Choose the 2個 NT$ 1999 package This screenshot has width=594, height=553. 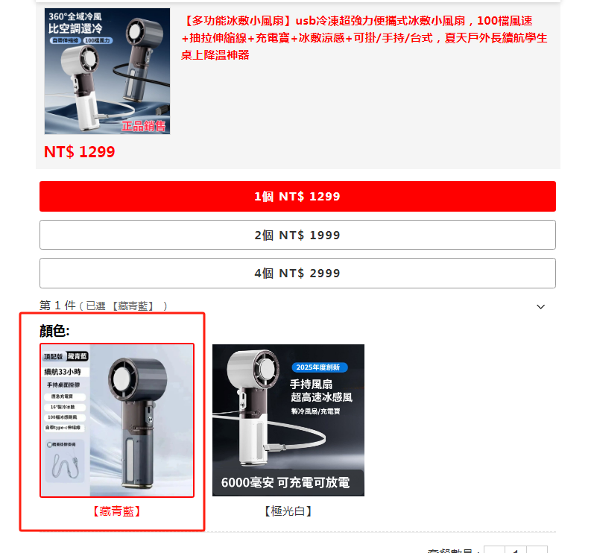click(x=297, y=235)
